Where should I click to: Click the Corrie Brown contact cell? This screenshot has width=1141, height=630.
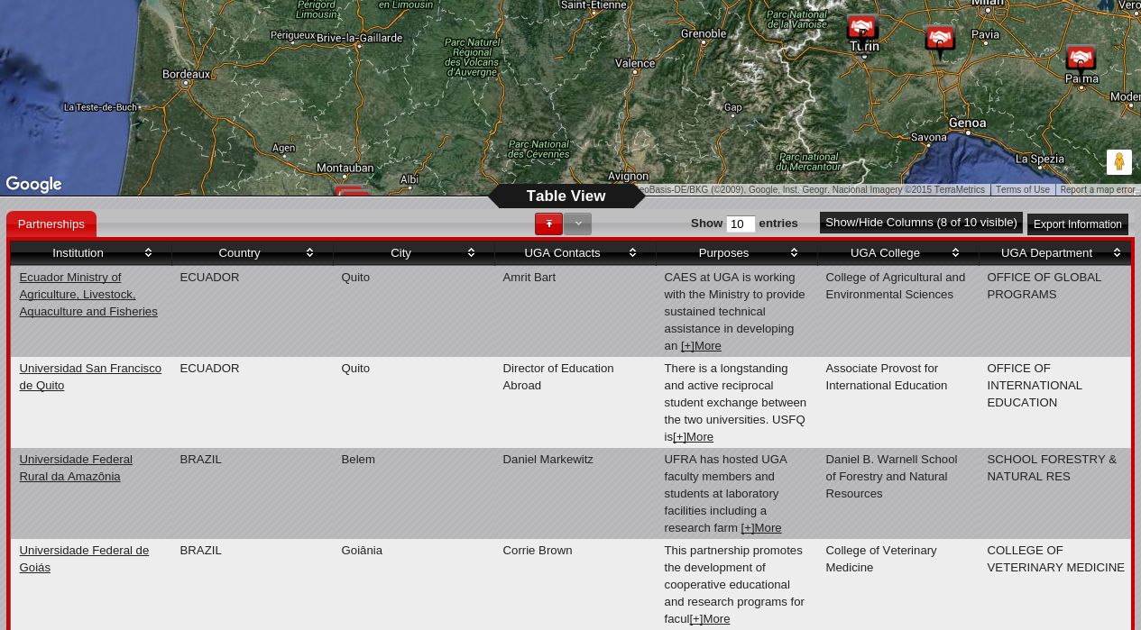tap(575, 584)
